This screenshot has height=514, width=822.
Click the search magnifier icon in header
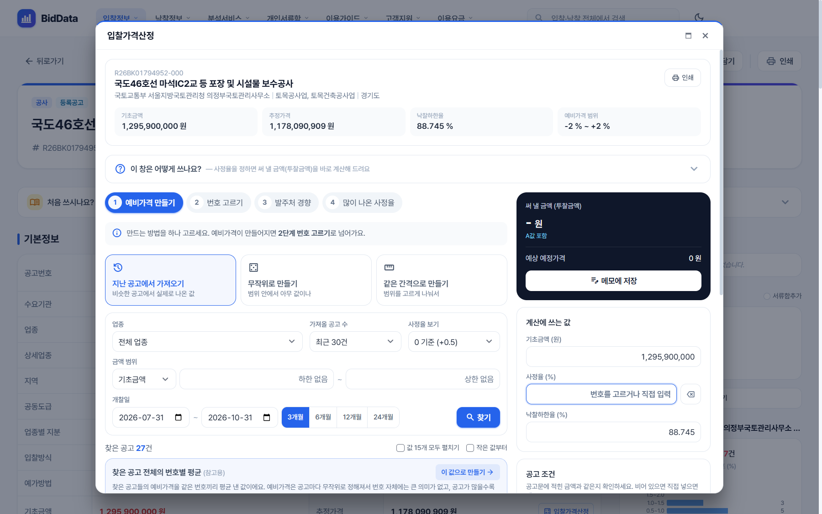pos(539,18)
